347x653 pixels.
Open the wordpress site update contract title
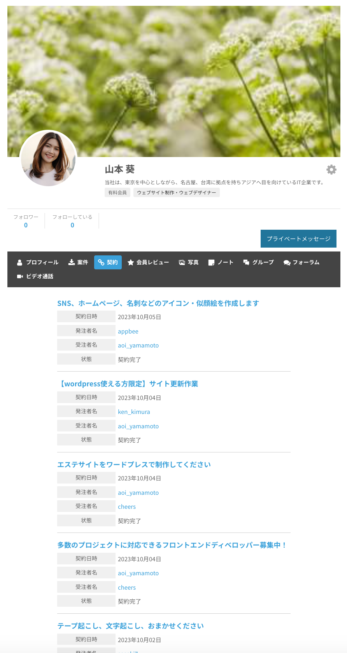click(x=128, y=384)
